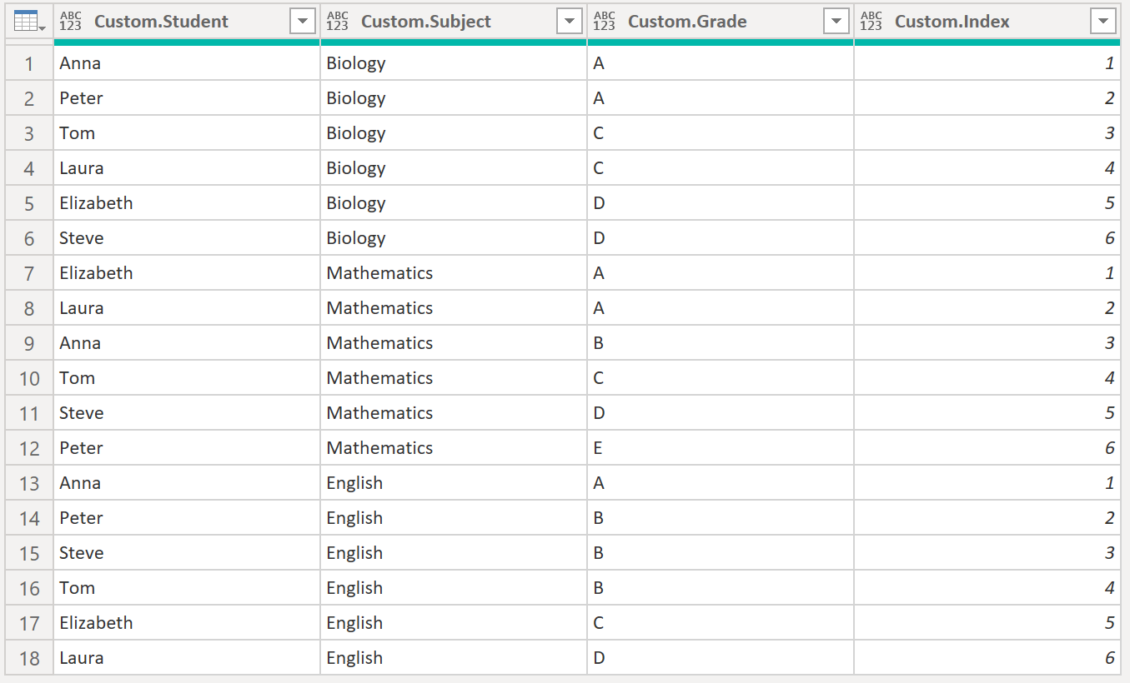Click data type icon for Custom.Student column
This screenshot has width=1130, height=683.
[x=72, y=22]
